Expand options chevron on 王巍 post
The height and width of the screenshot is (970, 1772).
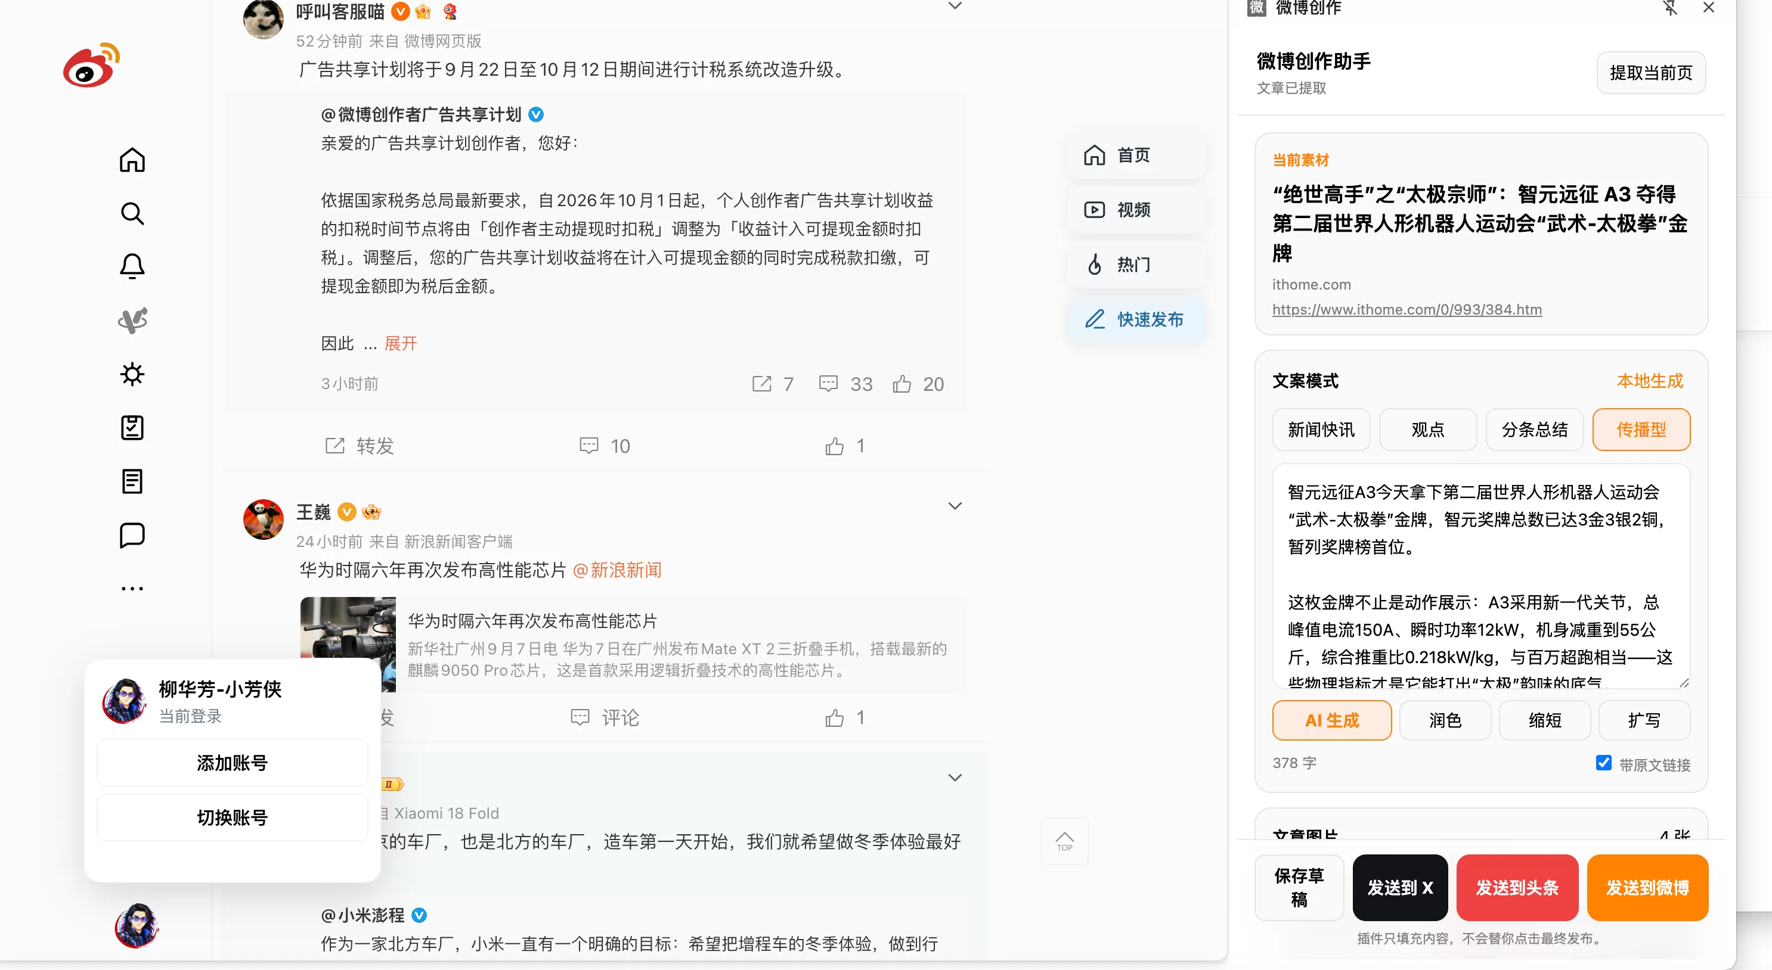[x=955, y=506]
